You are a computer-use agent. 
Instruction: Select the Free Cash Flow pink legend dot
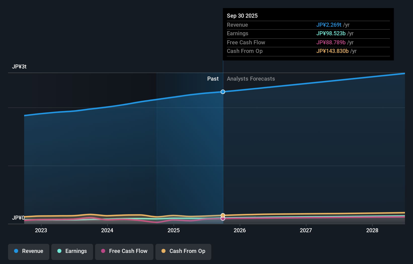(103, 251)
